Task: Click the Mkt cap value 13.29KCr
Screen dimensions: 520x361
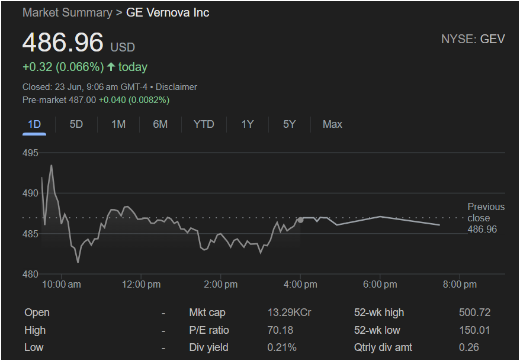Action: tap(289, 312)
